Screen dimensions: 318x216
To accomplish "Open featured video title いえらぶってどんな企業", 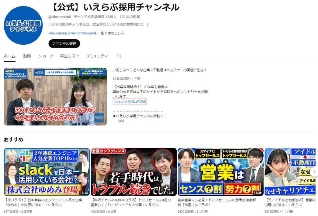I will coord(159,70).
